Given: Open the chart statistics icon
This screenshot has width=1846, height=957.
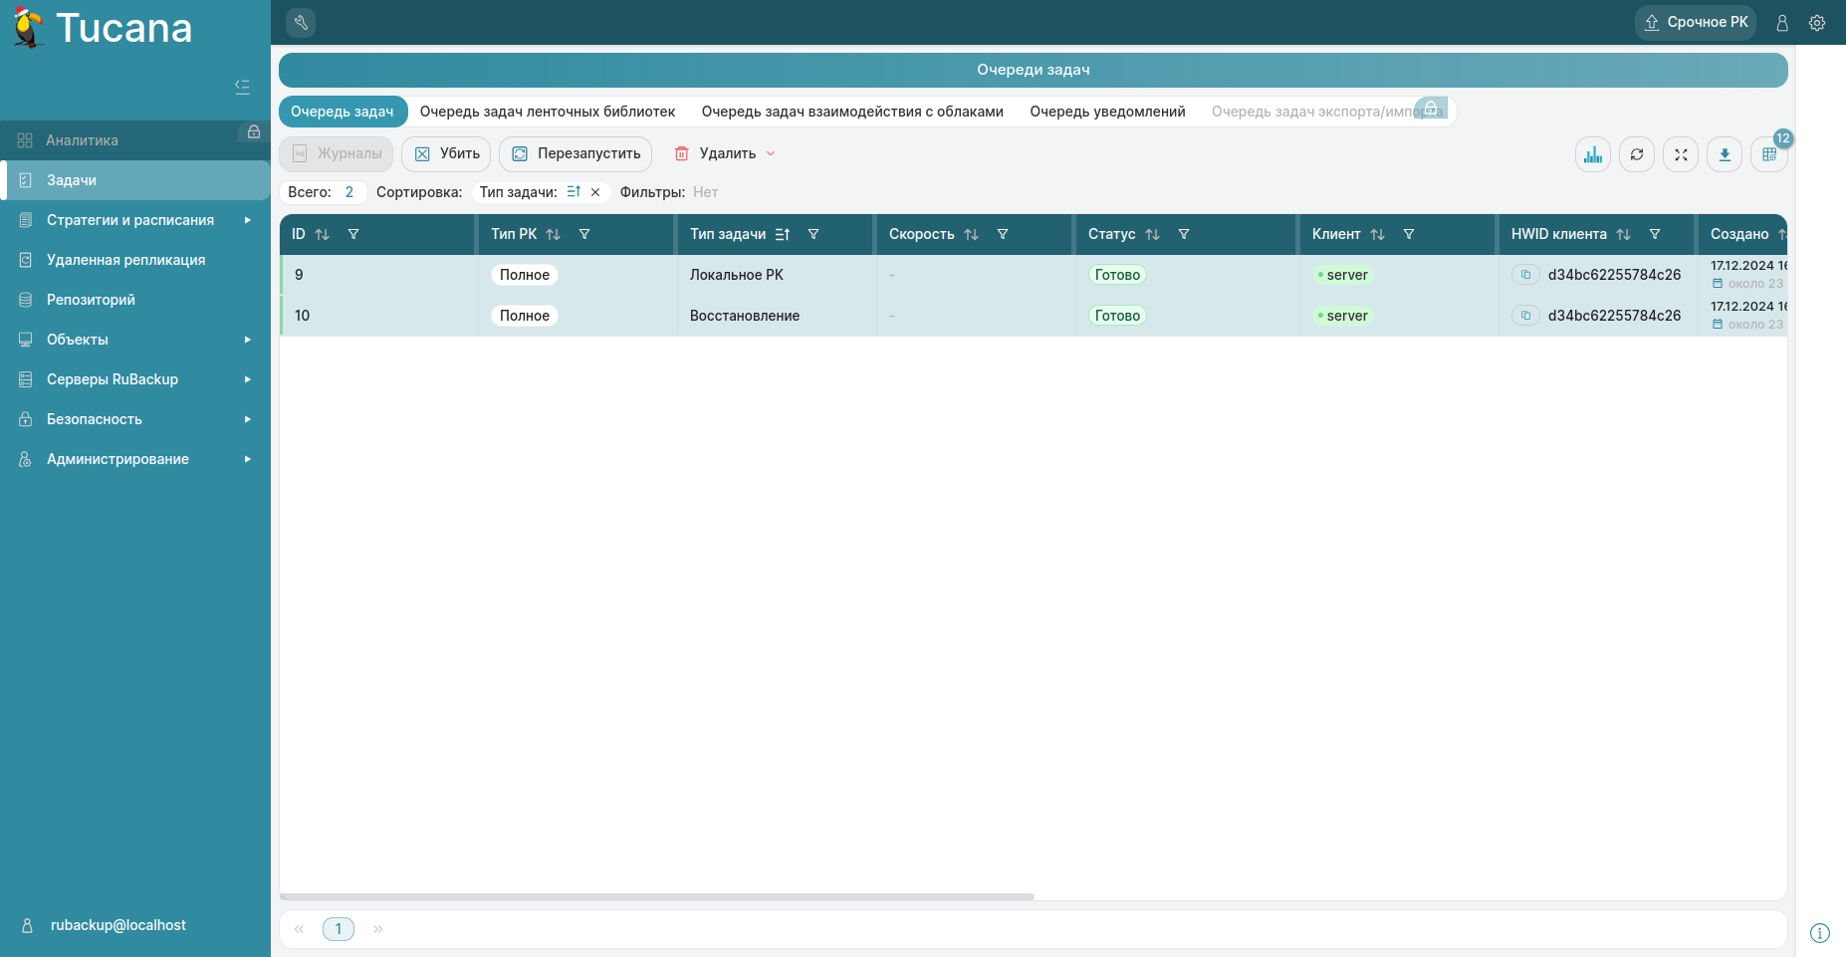Looking at the screenshot, I should click(x=1593, y=154).
